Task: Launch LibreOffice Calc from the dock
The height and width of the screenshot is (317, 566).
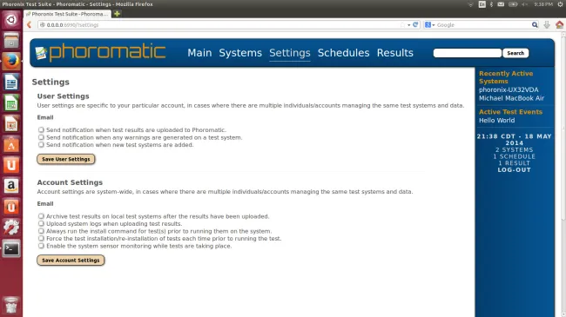Action: tap(11, 103)
